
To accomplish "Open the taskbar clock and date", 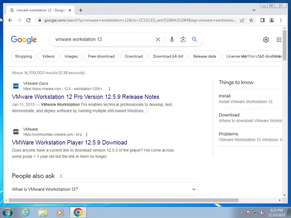I will (277, 213).
